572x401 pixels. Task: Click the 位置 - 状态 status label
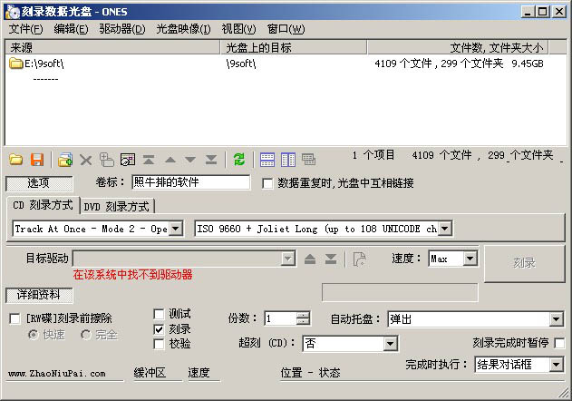point(310,373)
